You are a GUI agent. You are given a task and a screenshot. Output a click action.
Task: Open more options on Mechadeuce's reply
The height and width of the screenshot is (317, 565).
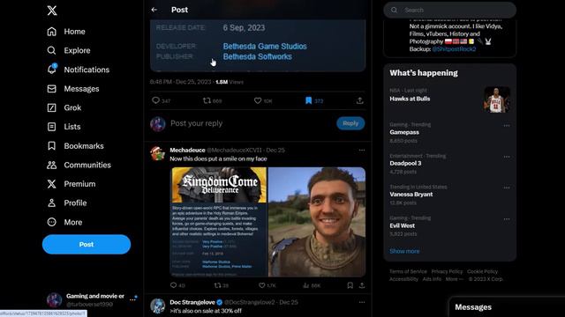click(x=362, y=151)
